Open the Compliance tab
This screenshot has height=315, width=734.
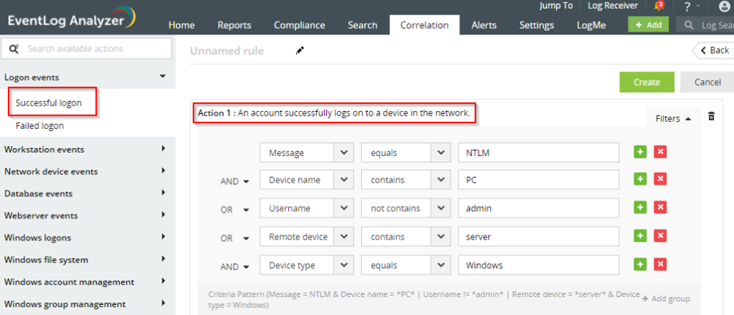coord(299,25)
